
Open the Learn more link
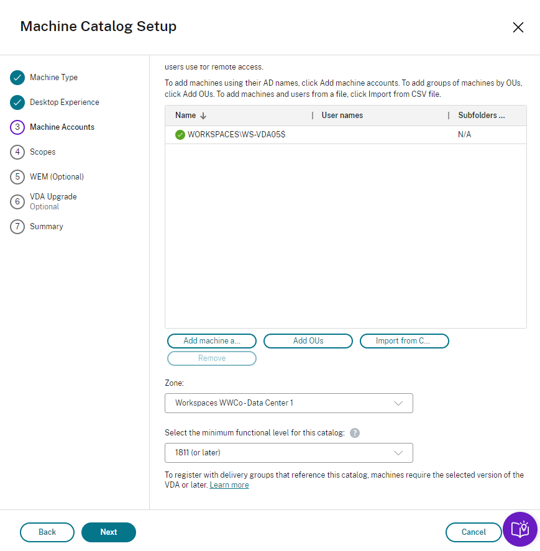point(229,485)
